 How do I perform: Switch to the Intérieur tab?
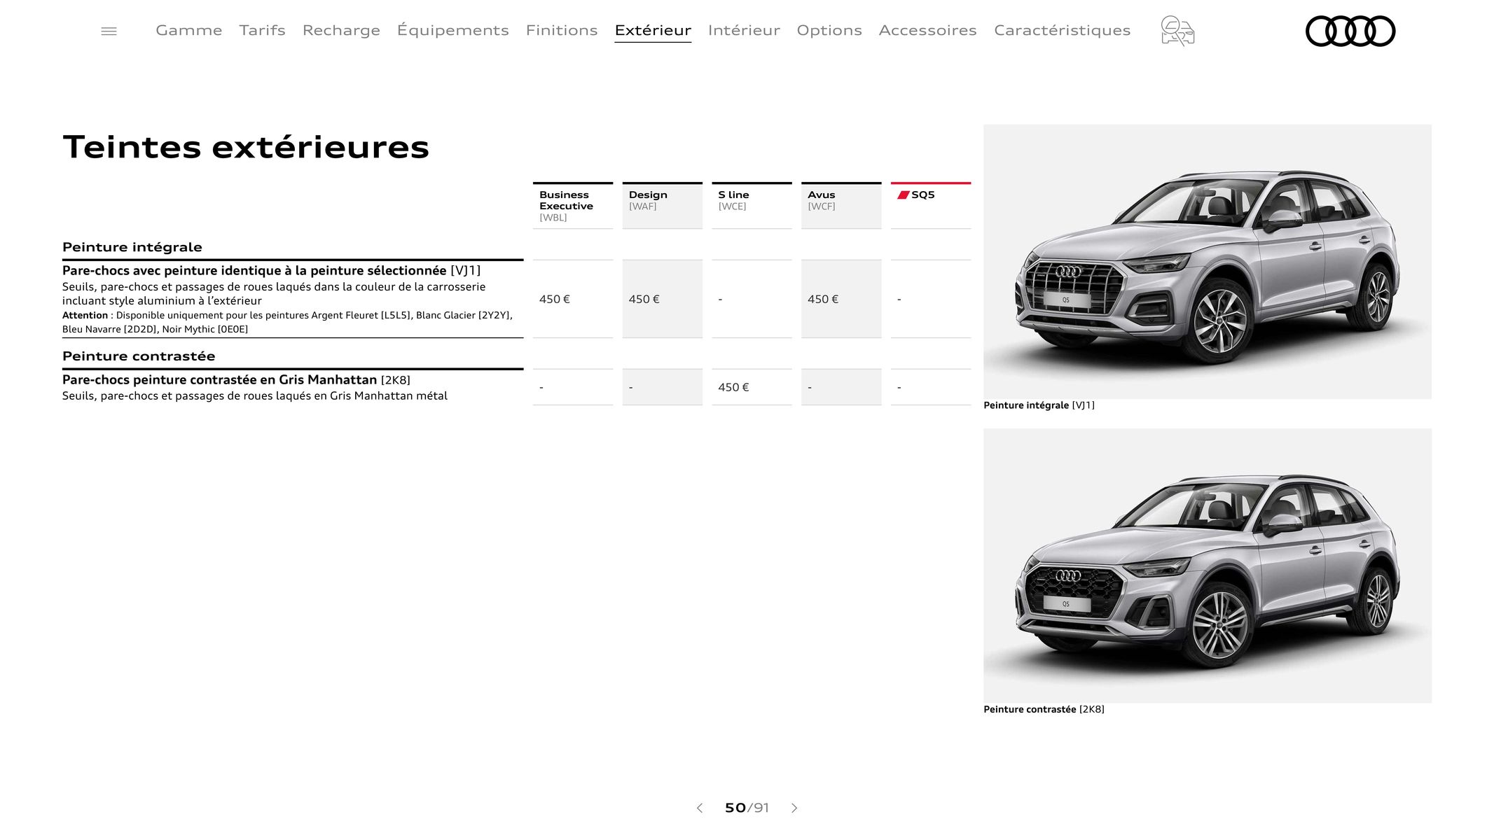pos(744,30)
